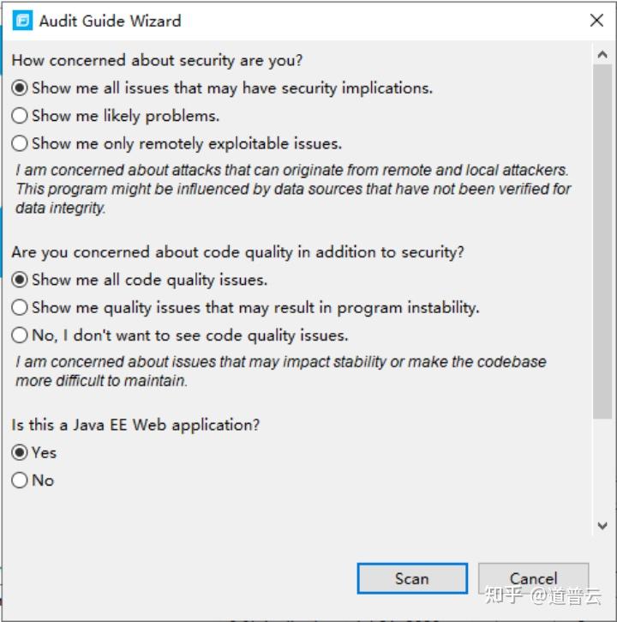The height and width of the screenshot is (622, 617).
Task: Select No for Java EE Web application
Action: point(20,480)
